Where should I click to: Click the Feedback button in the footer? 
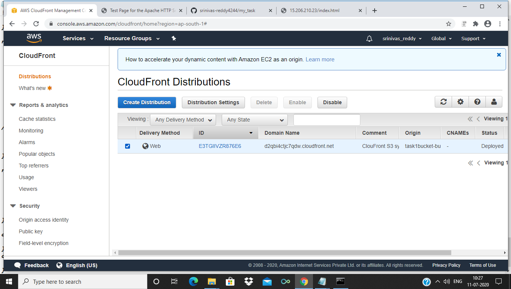coord(32,265)
